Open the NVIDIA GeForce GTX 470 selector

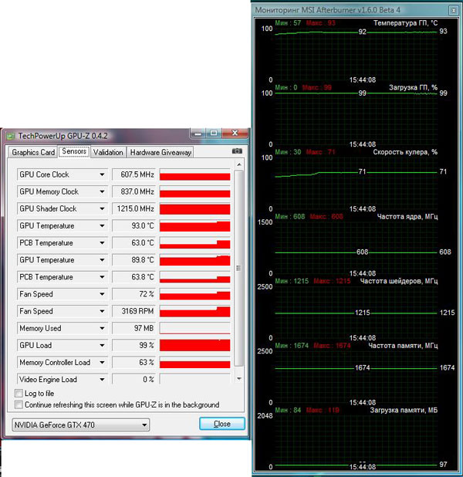coord(80,425)
